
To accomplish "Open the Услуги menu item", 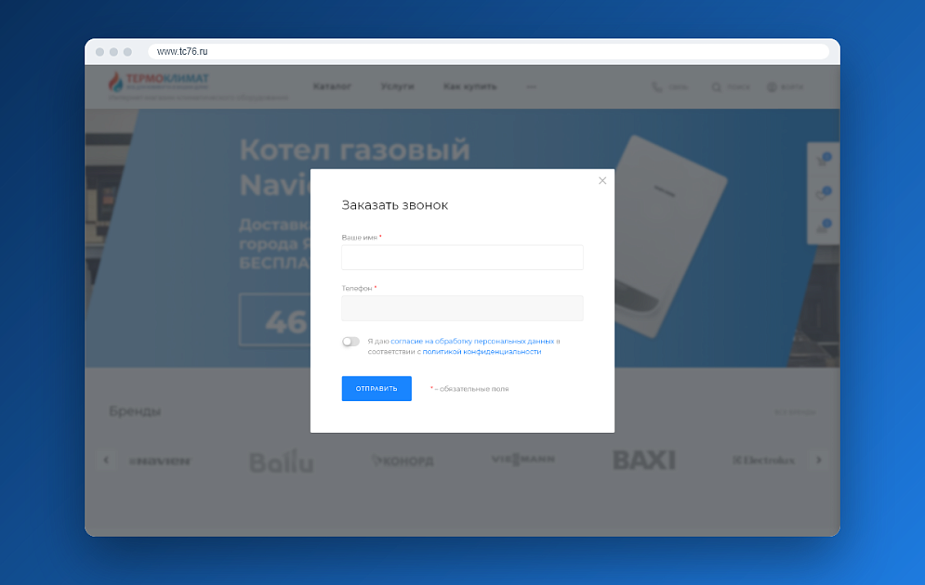I will 397,86.
